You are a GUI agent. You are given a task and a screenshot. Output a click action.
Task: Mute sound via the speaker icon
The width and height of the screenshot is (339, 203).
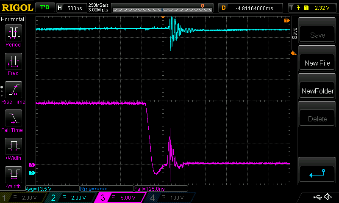[328, 197]
